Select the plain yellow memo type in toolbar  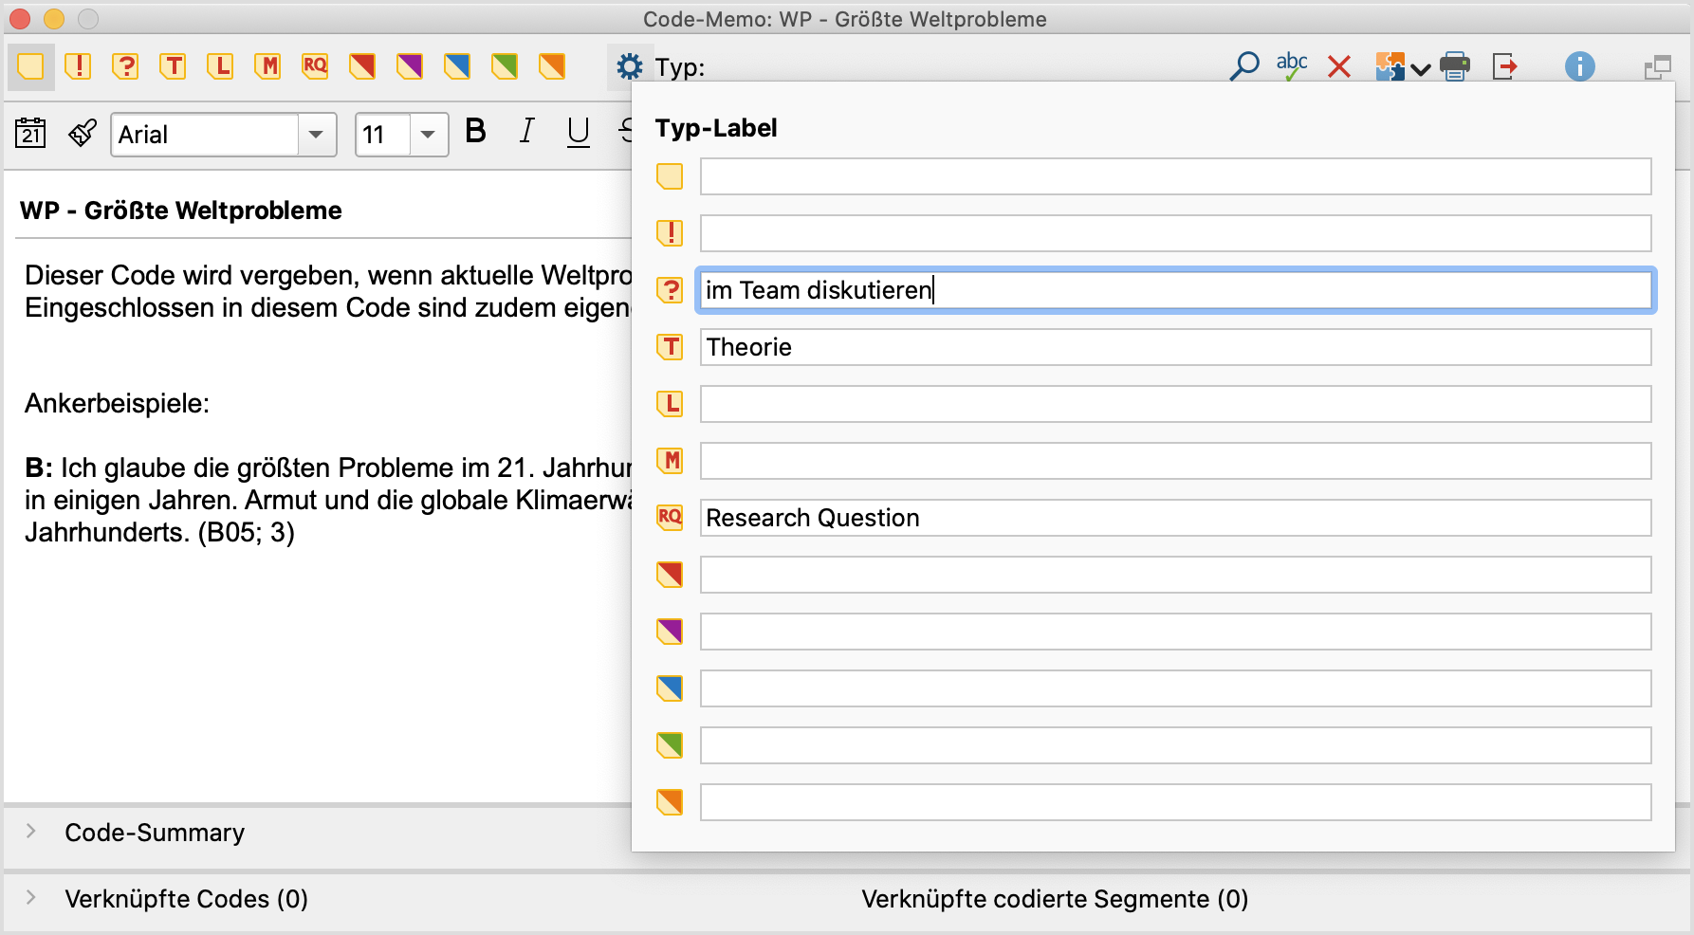point(30,66)
